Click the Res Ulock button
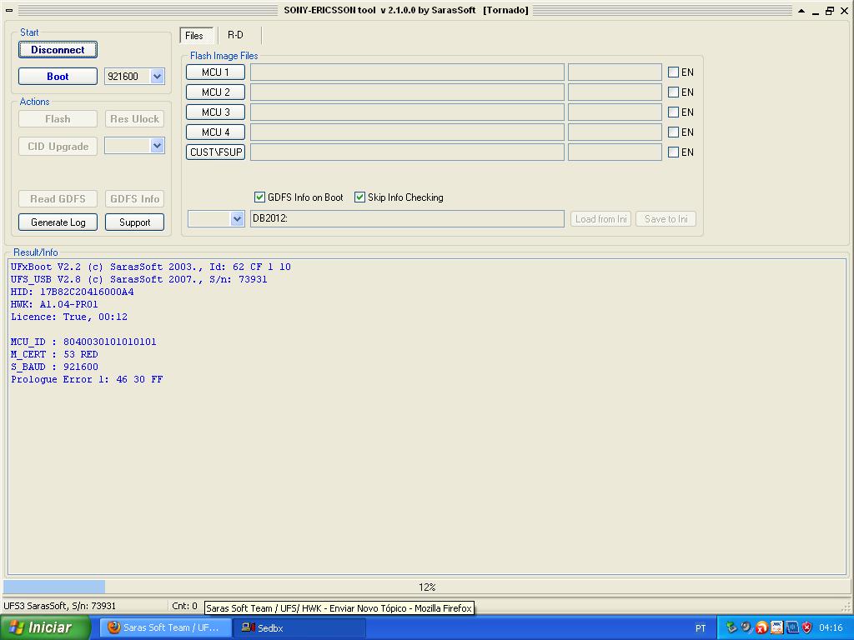 (134, 118)
